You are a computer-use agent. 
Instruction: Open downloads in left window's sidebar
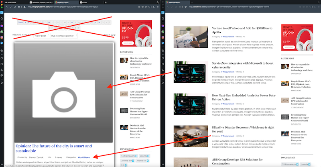(x=2, y=70)
